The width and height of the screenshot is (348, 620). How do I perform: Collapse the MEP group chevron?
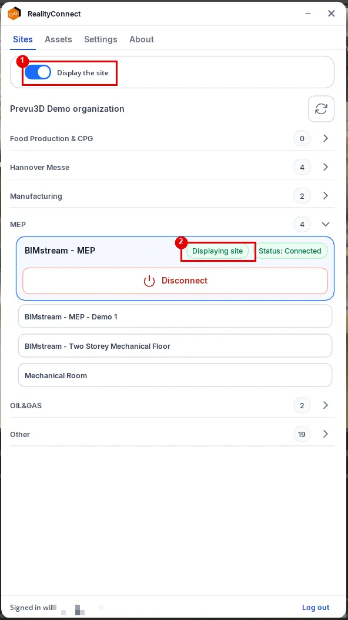click(x=326, y=225)
